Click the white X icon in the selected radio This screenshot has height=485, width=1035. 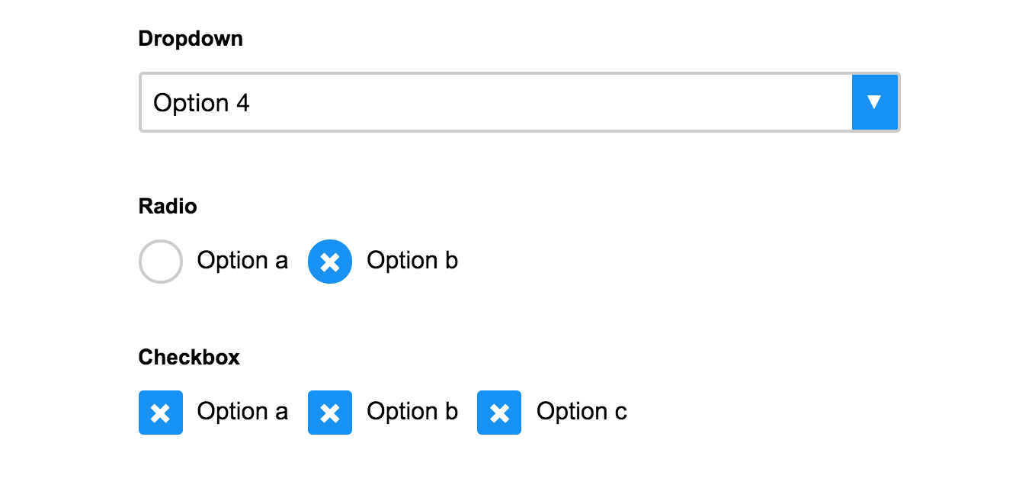329,262
